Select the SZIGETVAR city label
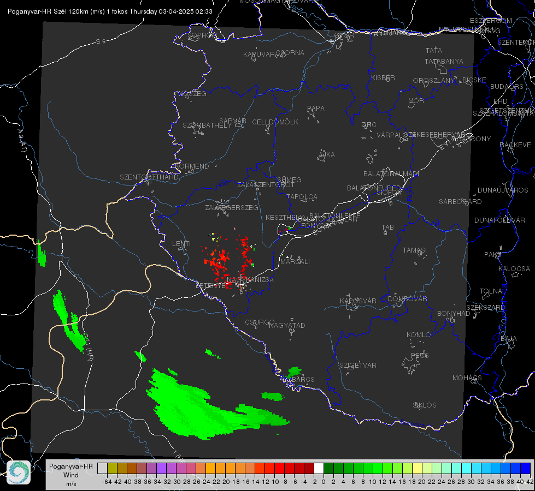Image resolution: width=535 pixels, height=491 pixels. [358, 366]
